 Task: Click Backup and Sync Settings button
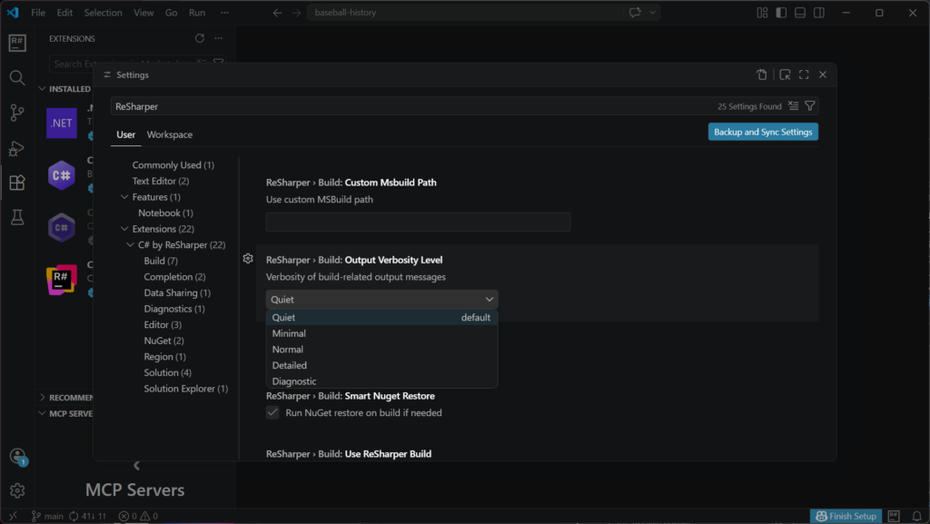pyautogui.click(x=763, y=132)
